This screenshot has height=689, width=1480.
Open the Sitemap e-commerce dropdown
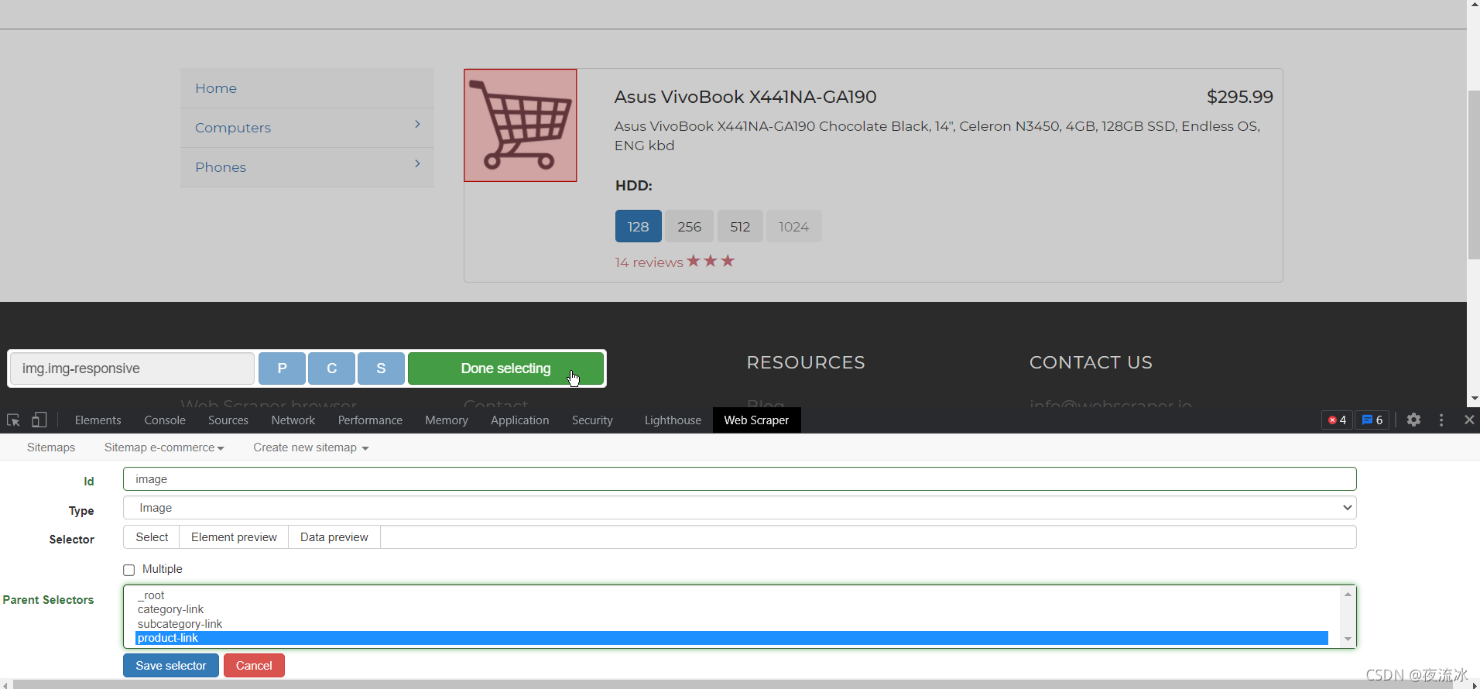click(164, 447)
